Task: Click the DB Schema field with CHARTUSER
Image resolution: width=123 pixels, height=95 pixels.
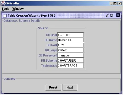Action: point(70,60)
